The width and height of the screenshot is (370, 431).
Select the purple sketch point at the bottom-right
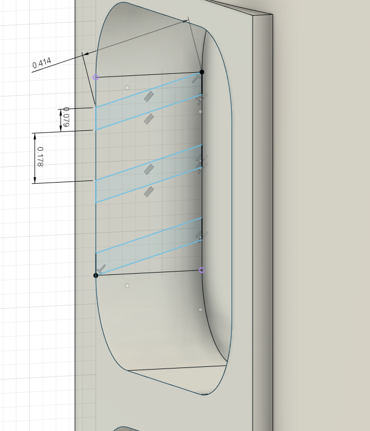tap(202, 270)
